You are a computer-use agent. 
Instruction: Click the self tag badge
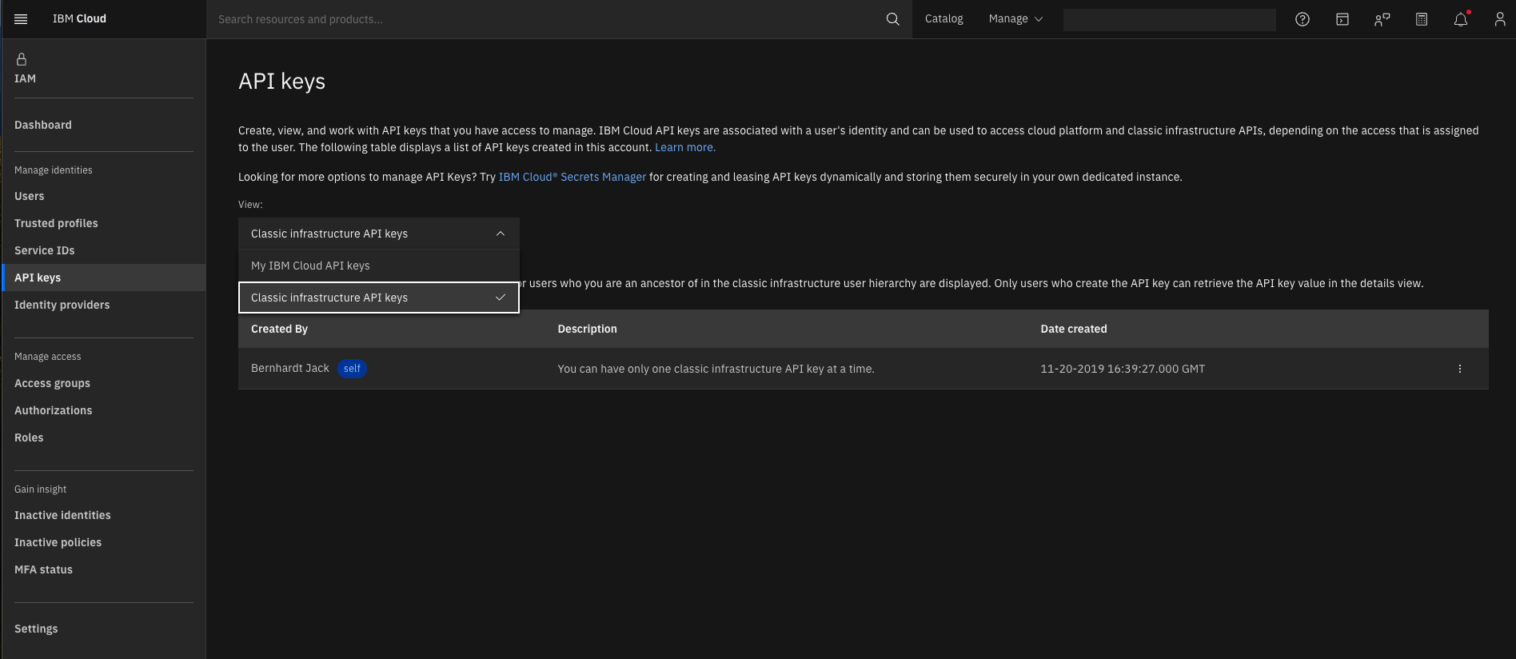pyautogui.click(x=352, y=369)
